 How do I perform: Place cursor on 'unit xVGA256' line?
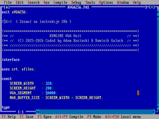point(14,12)
